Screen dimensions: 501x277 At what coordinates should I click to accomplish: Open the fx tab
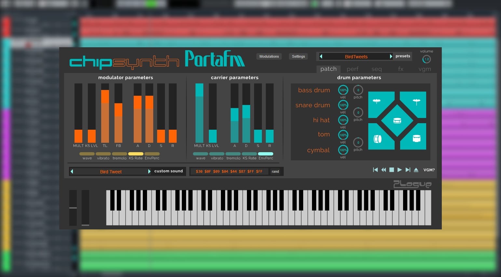coord(401,69)
